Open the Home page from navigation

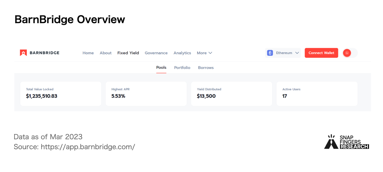88,53
